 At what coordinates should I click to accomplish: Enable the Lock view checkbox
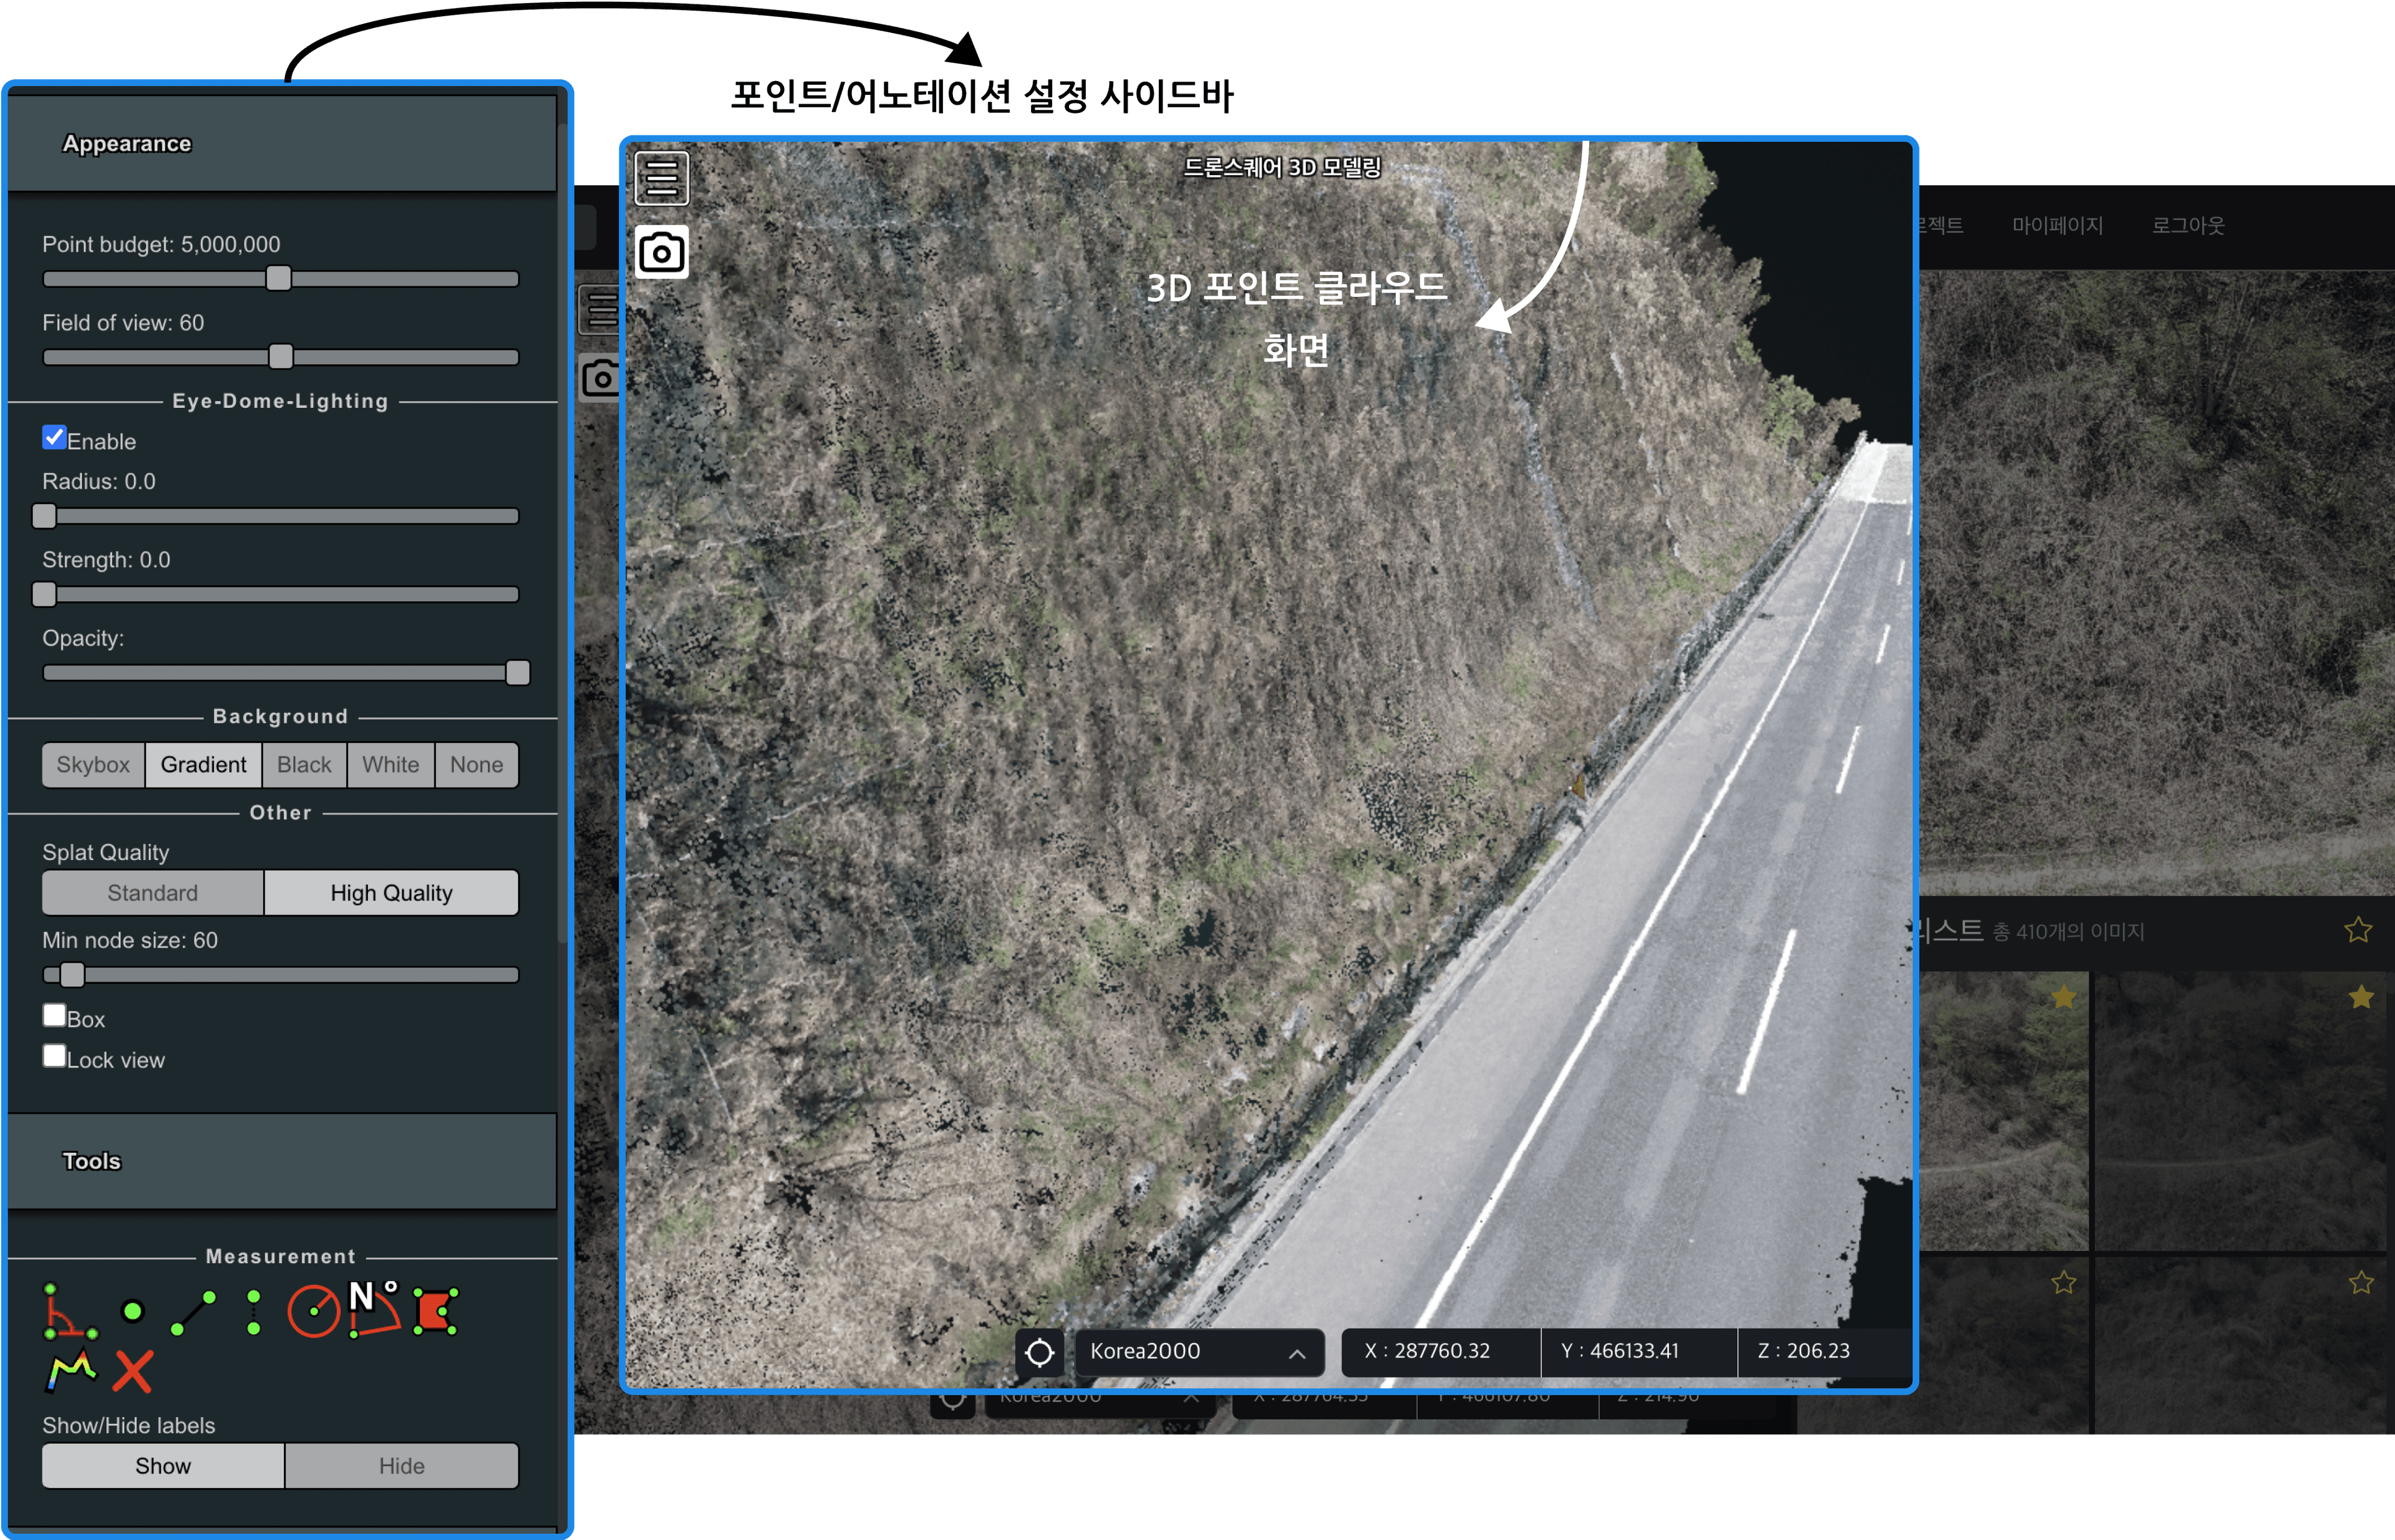54,1056
